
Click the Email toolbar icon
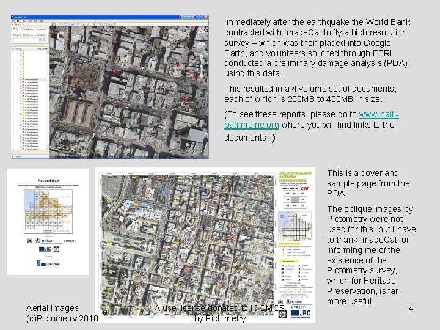tap(106, 24)
